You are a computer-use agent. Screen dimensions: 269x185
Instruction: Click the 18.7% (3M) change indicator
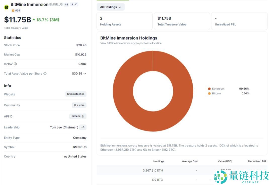[46, 20]
